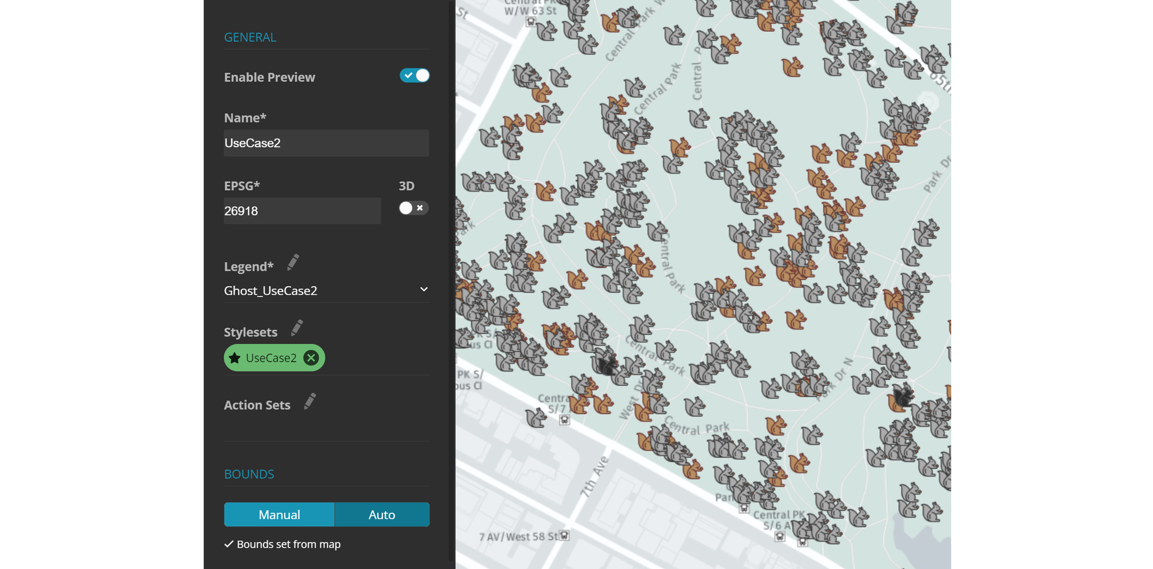The height and width of the screenshot is (569, 1153).
Task: Click the Name field containing UseCase2
Action: tap(326, 143)
